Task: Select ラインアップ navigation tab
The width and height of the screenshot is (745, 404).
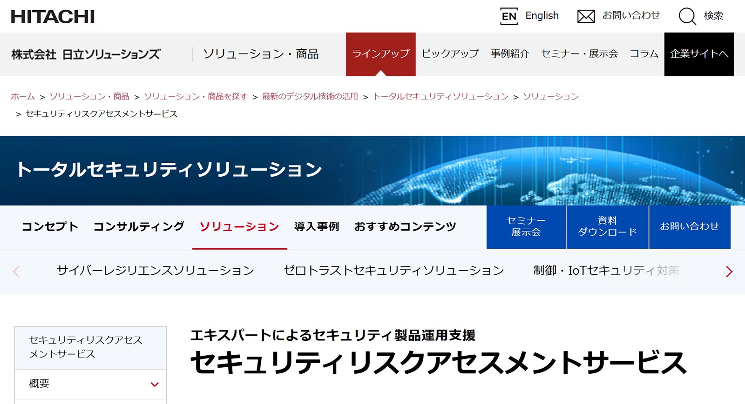Action: click(x=381, y=54)
